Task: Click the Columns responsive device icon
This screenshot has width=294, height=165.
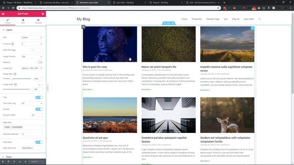Action: [12, 44]
